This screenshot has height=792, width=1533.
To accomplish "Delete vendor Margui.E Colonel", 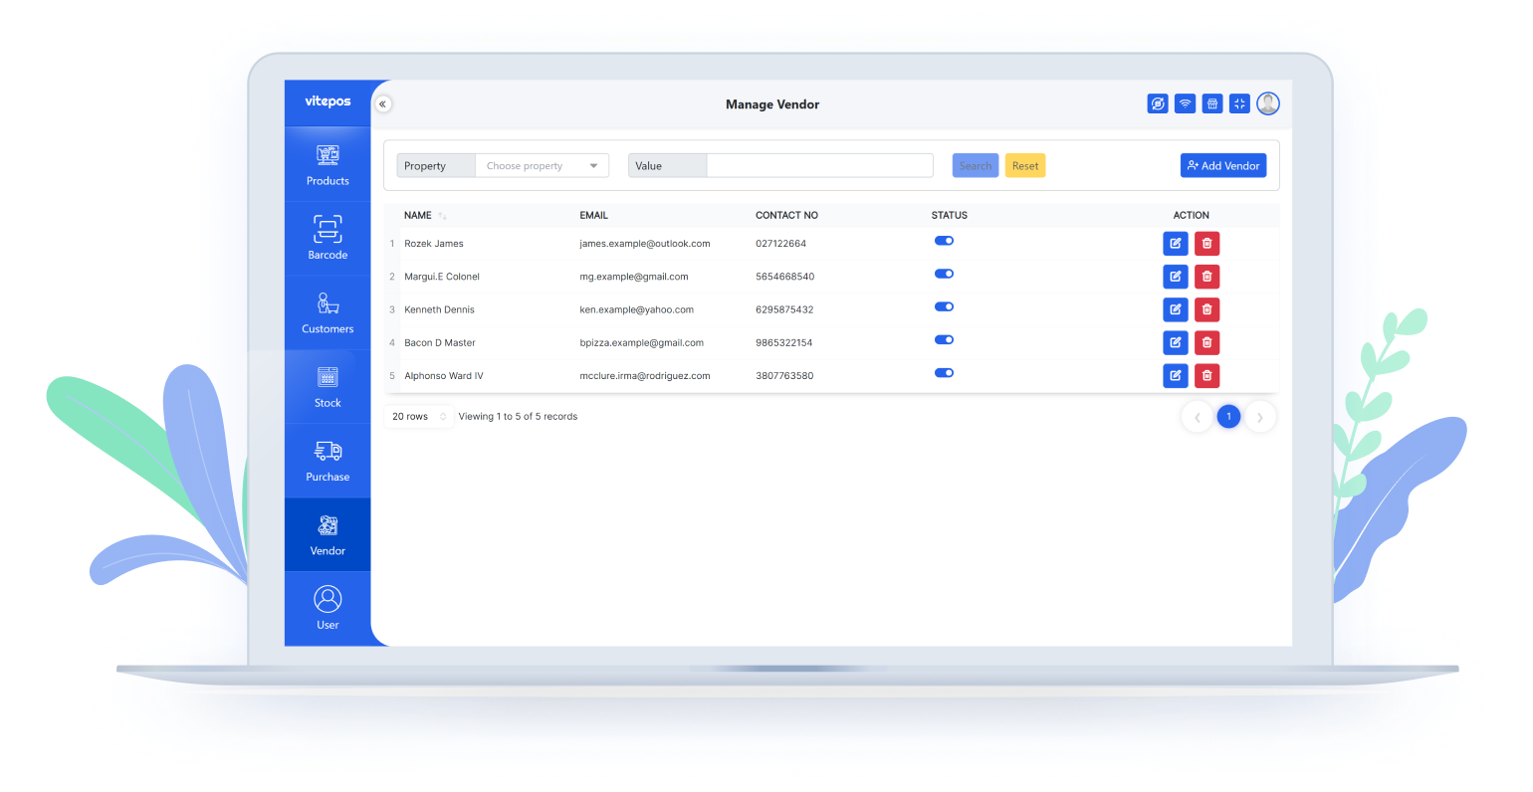I will [1206, 277].
